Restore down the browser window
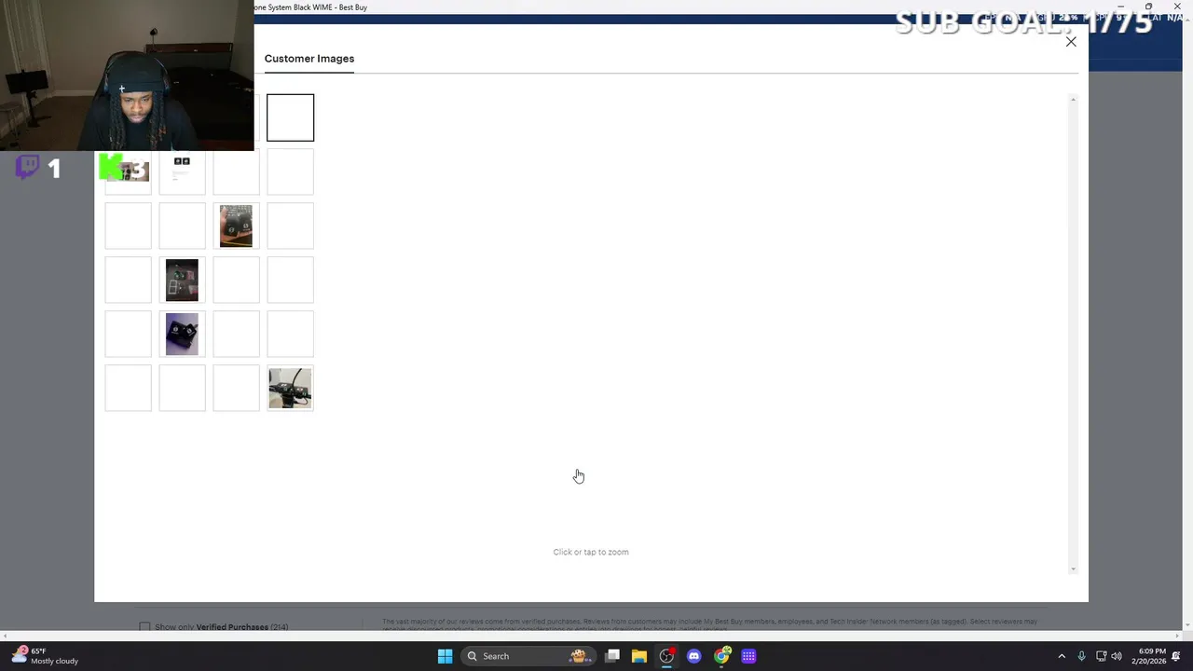The image size is (1193, 671). coord(1148,7)
